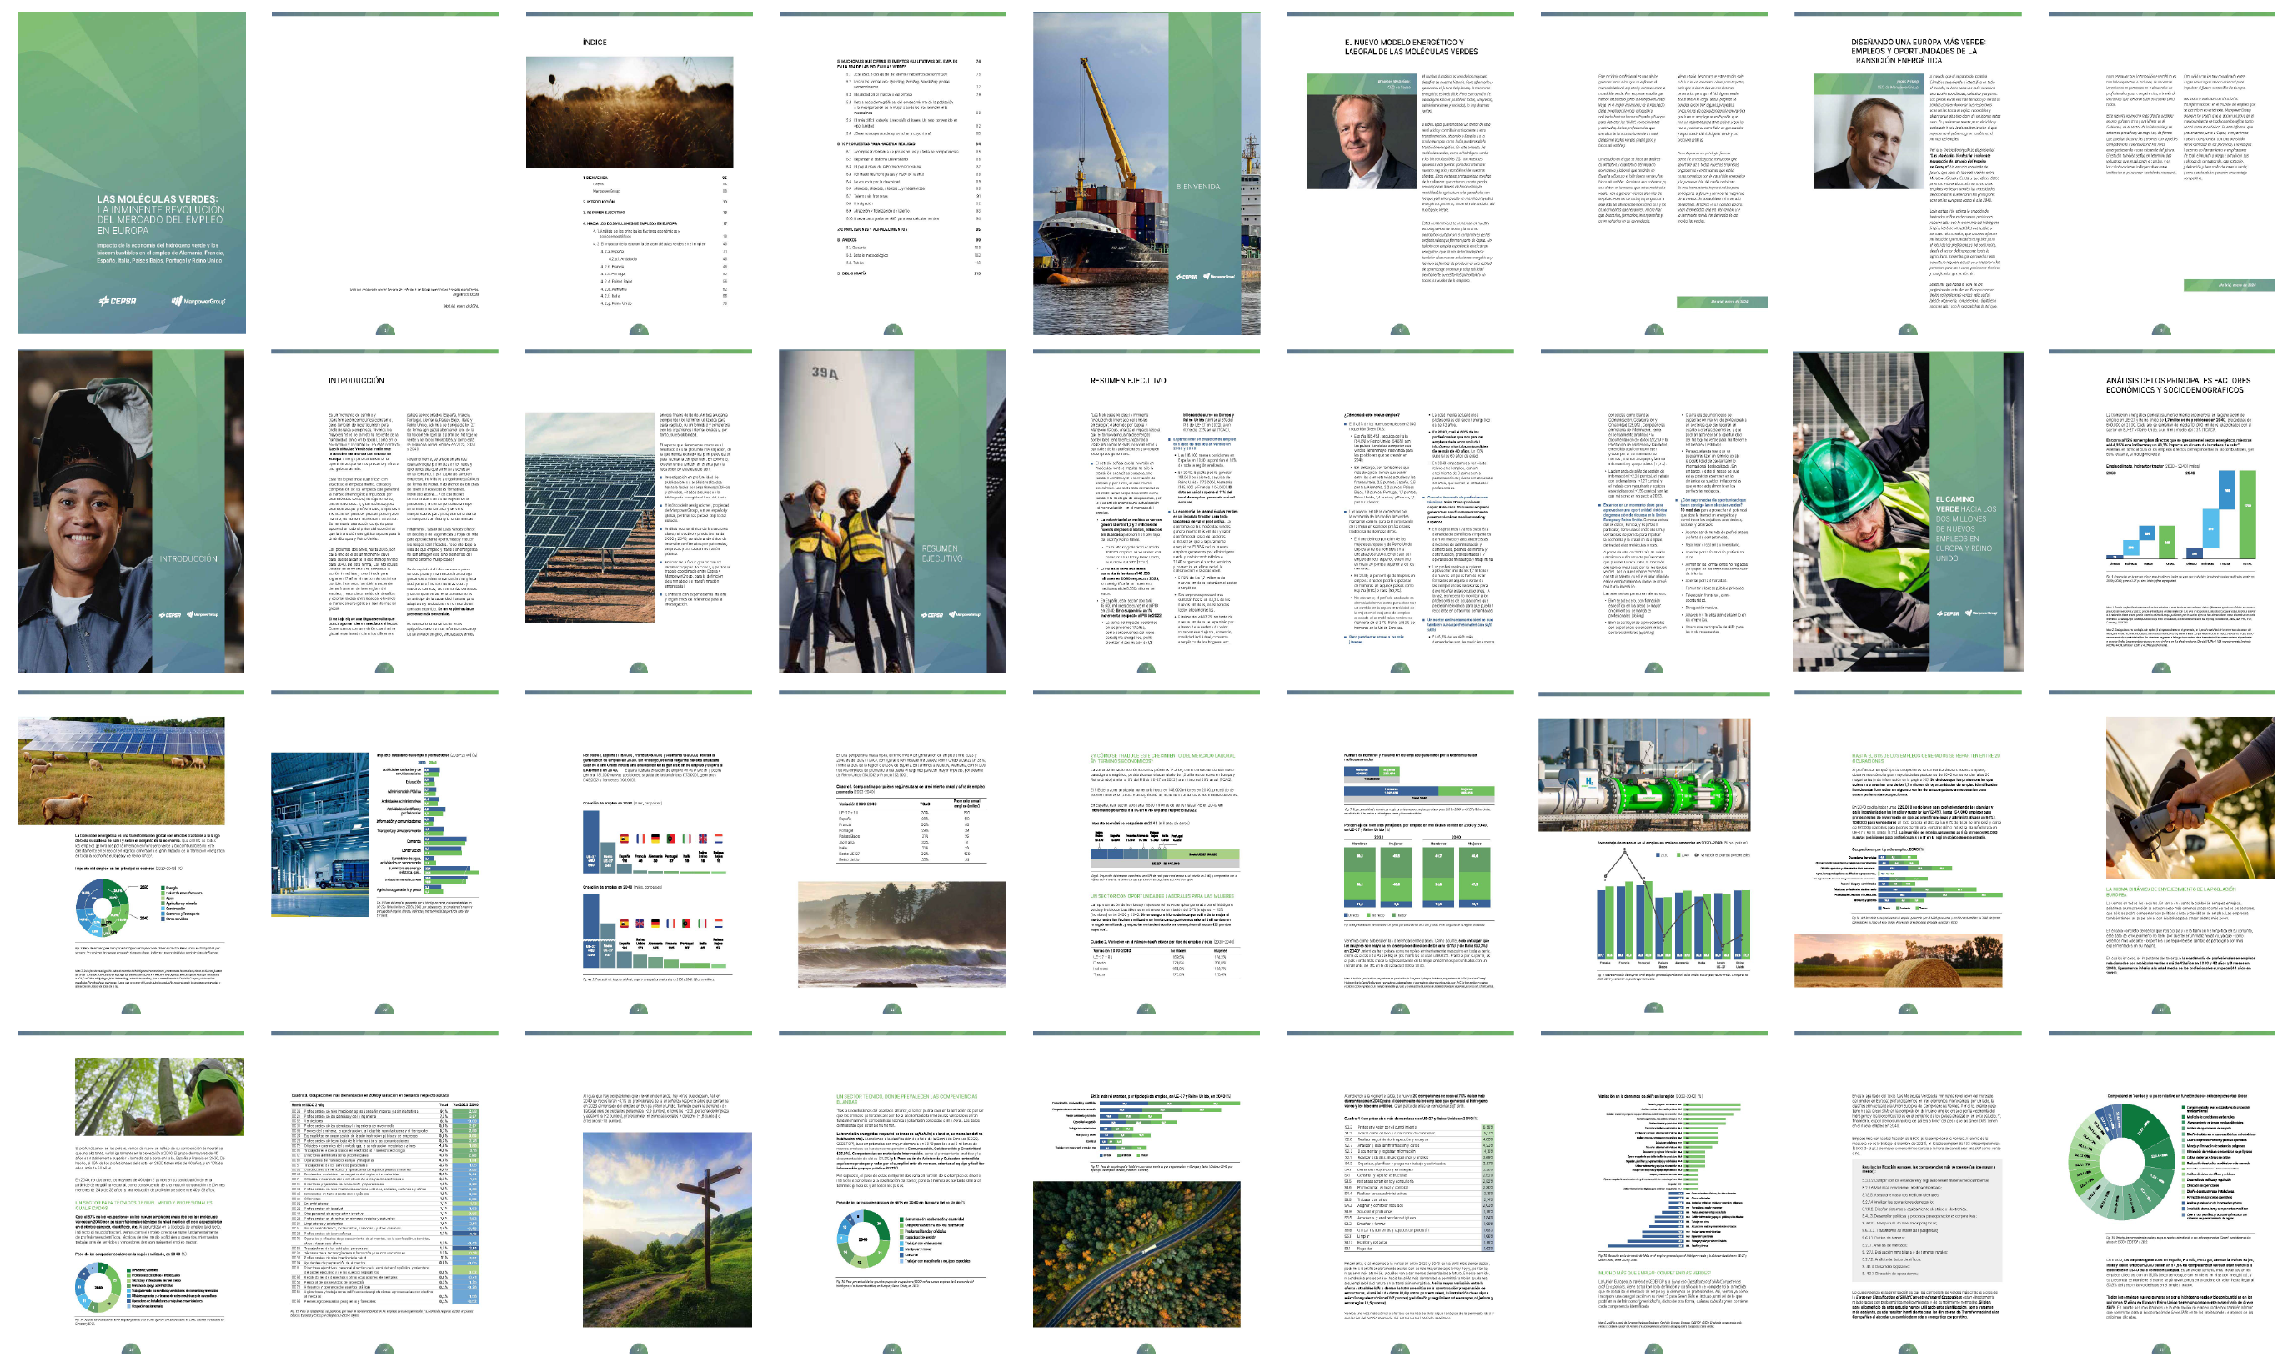Click the page 20 badge under the warehouse page
This screenshot has height=1367, width=2293.
[385, 1009]
